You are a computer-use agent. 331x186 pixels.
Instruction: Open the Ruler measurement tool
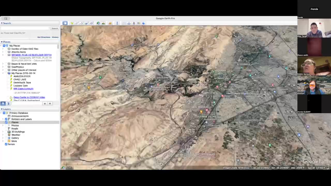pos(117,23)
